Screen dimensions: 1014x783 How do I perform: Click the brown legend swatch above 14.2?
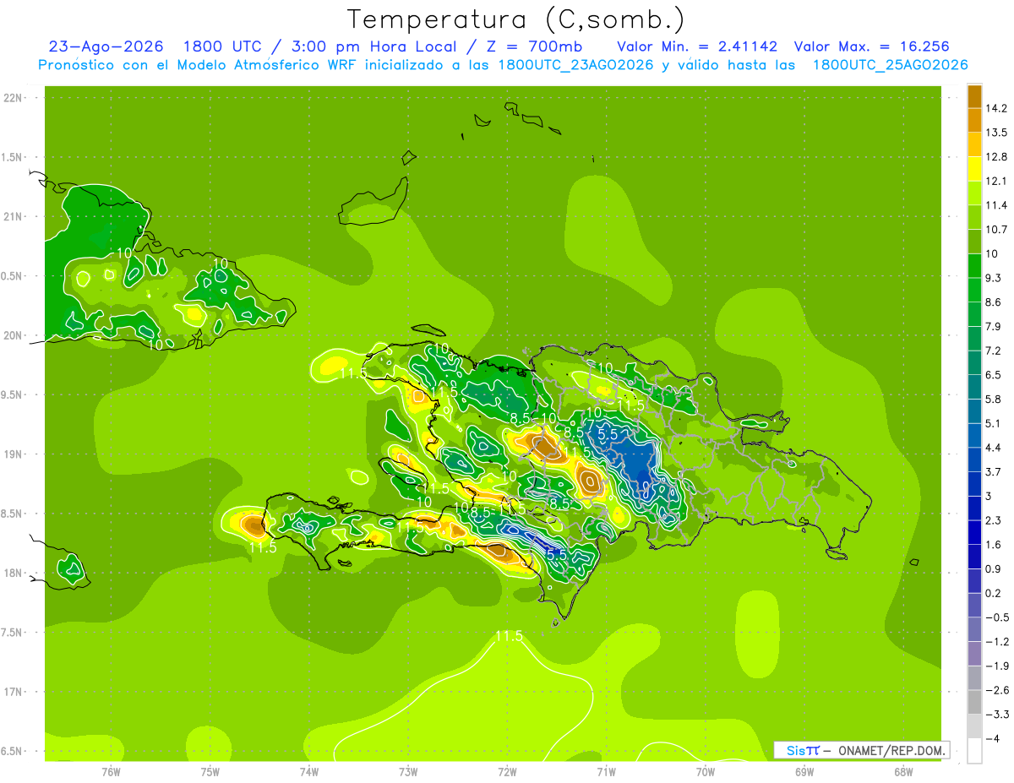point(974,95)
